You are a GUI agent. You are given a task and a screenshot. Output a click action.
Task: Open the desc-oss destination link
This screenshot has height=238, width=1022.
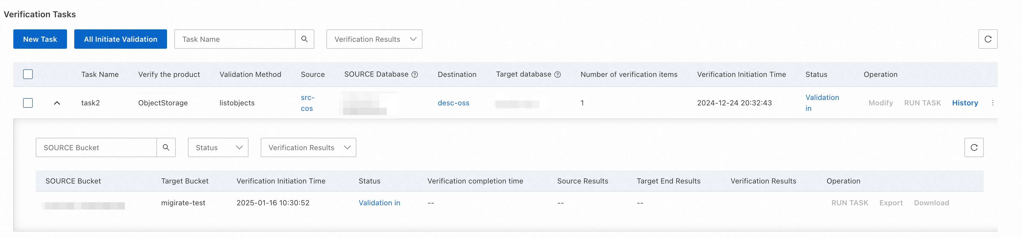[453, 103]
